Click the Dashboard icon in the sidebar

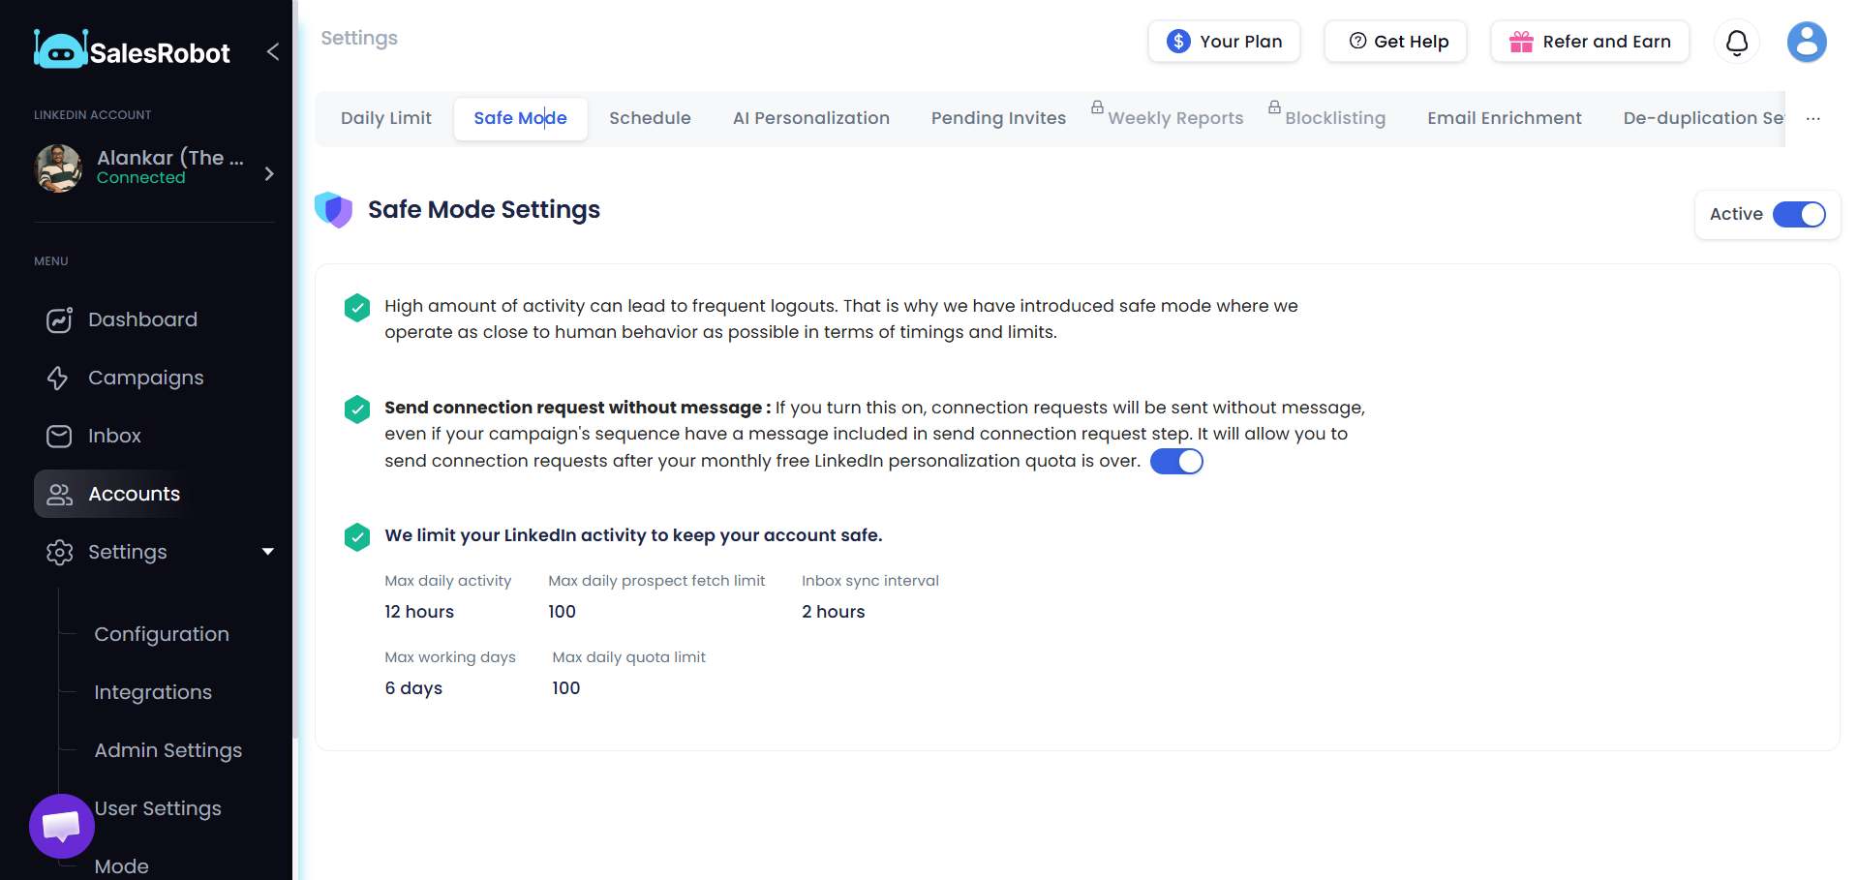[x=59, y=319]
